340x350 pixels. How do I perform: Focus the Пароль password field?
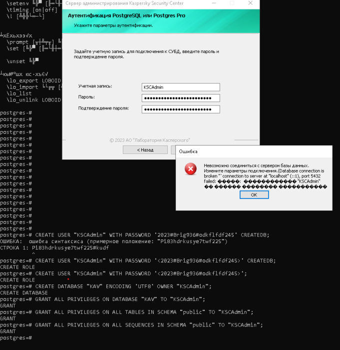click(181, 98)
